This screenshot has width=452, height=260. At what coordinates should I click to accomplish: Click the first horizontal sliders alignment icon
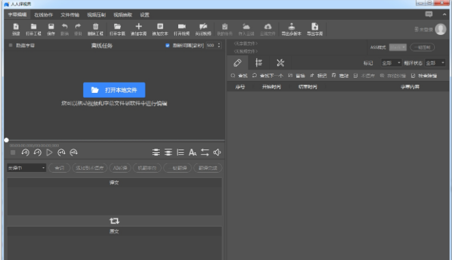tap(156, 152)
